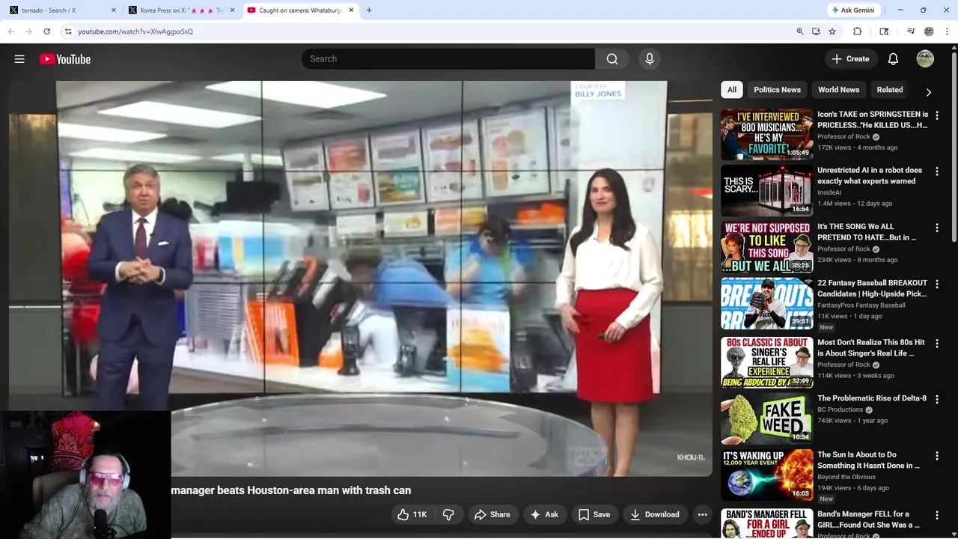Open the Most Don't Realize This 80s Hit title

(871, 347)
